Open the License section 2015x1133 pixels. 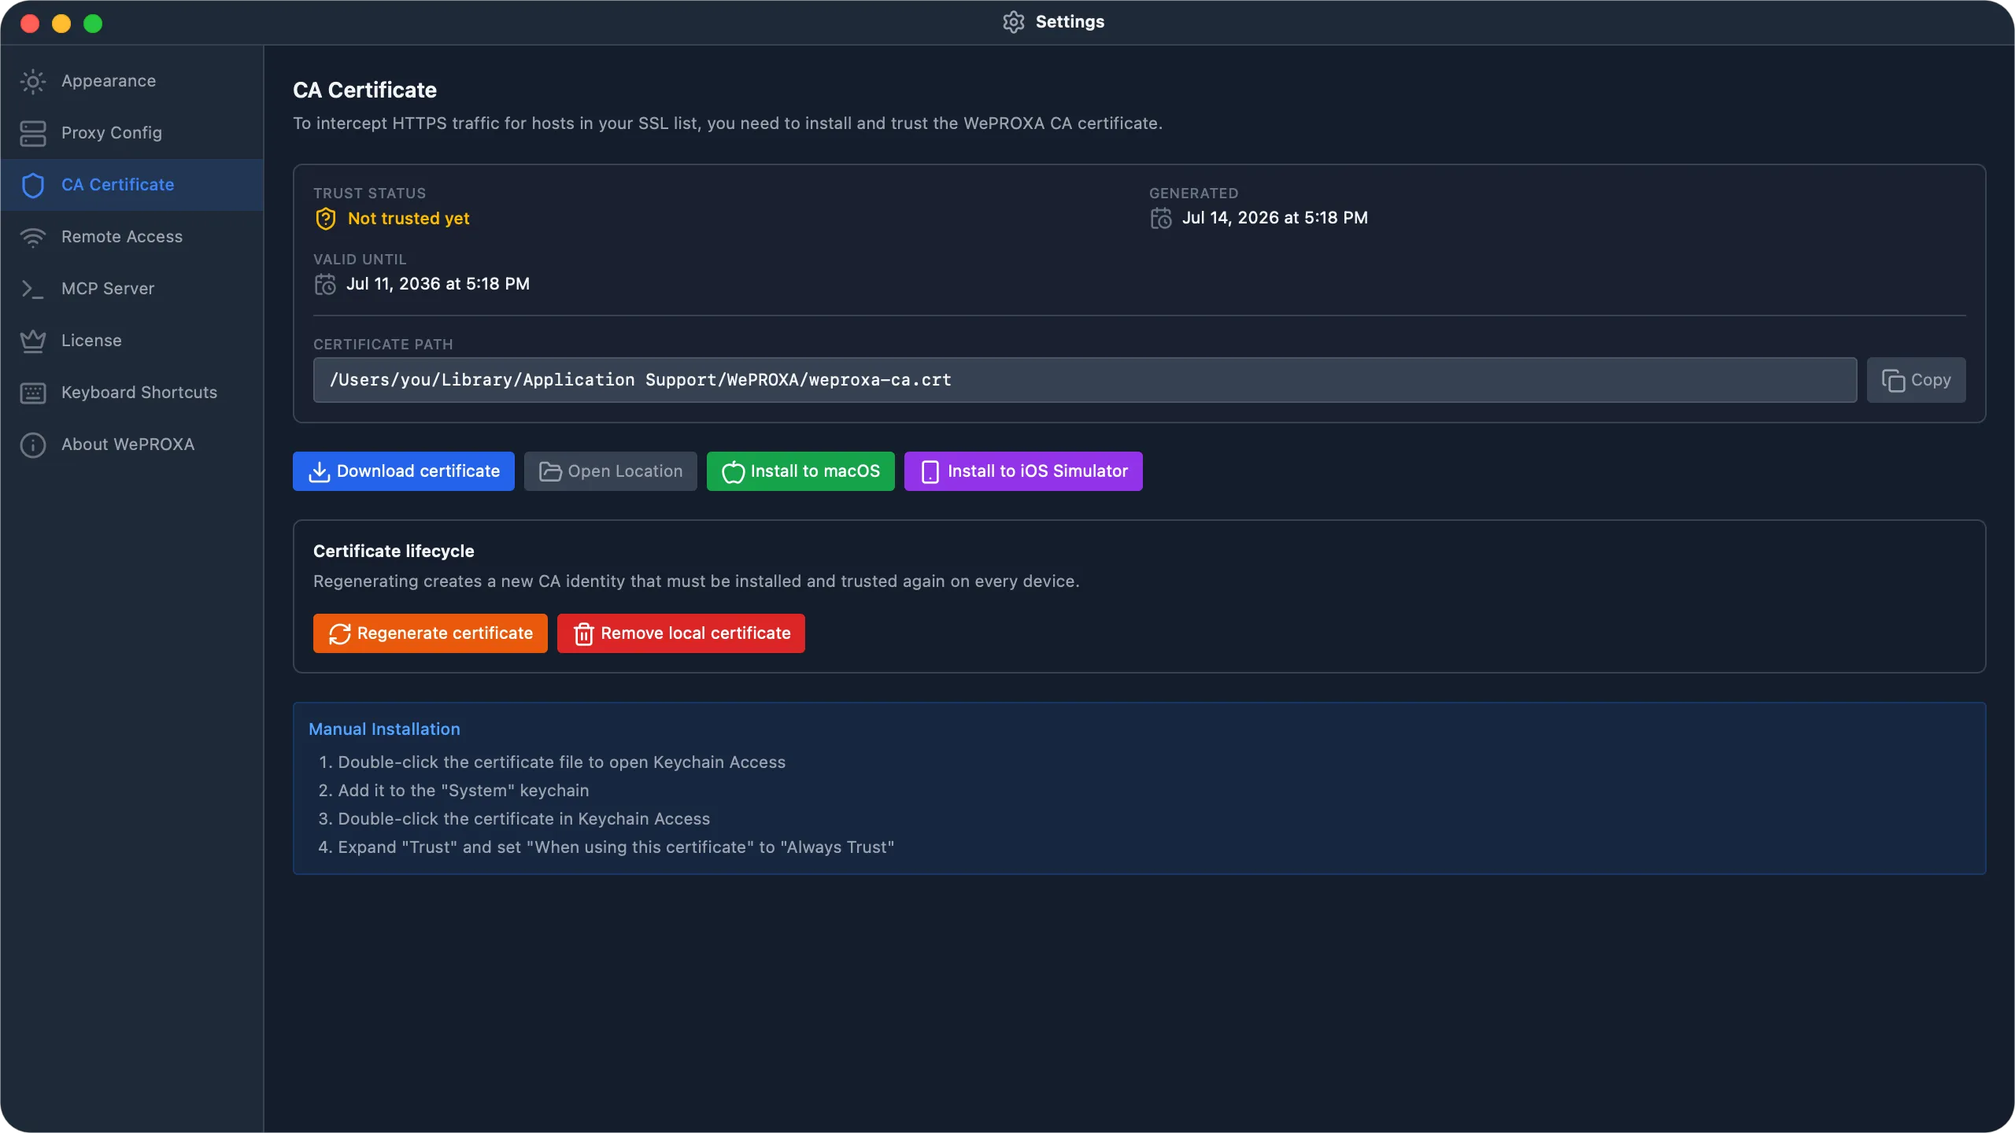click(x=131, y=341)
